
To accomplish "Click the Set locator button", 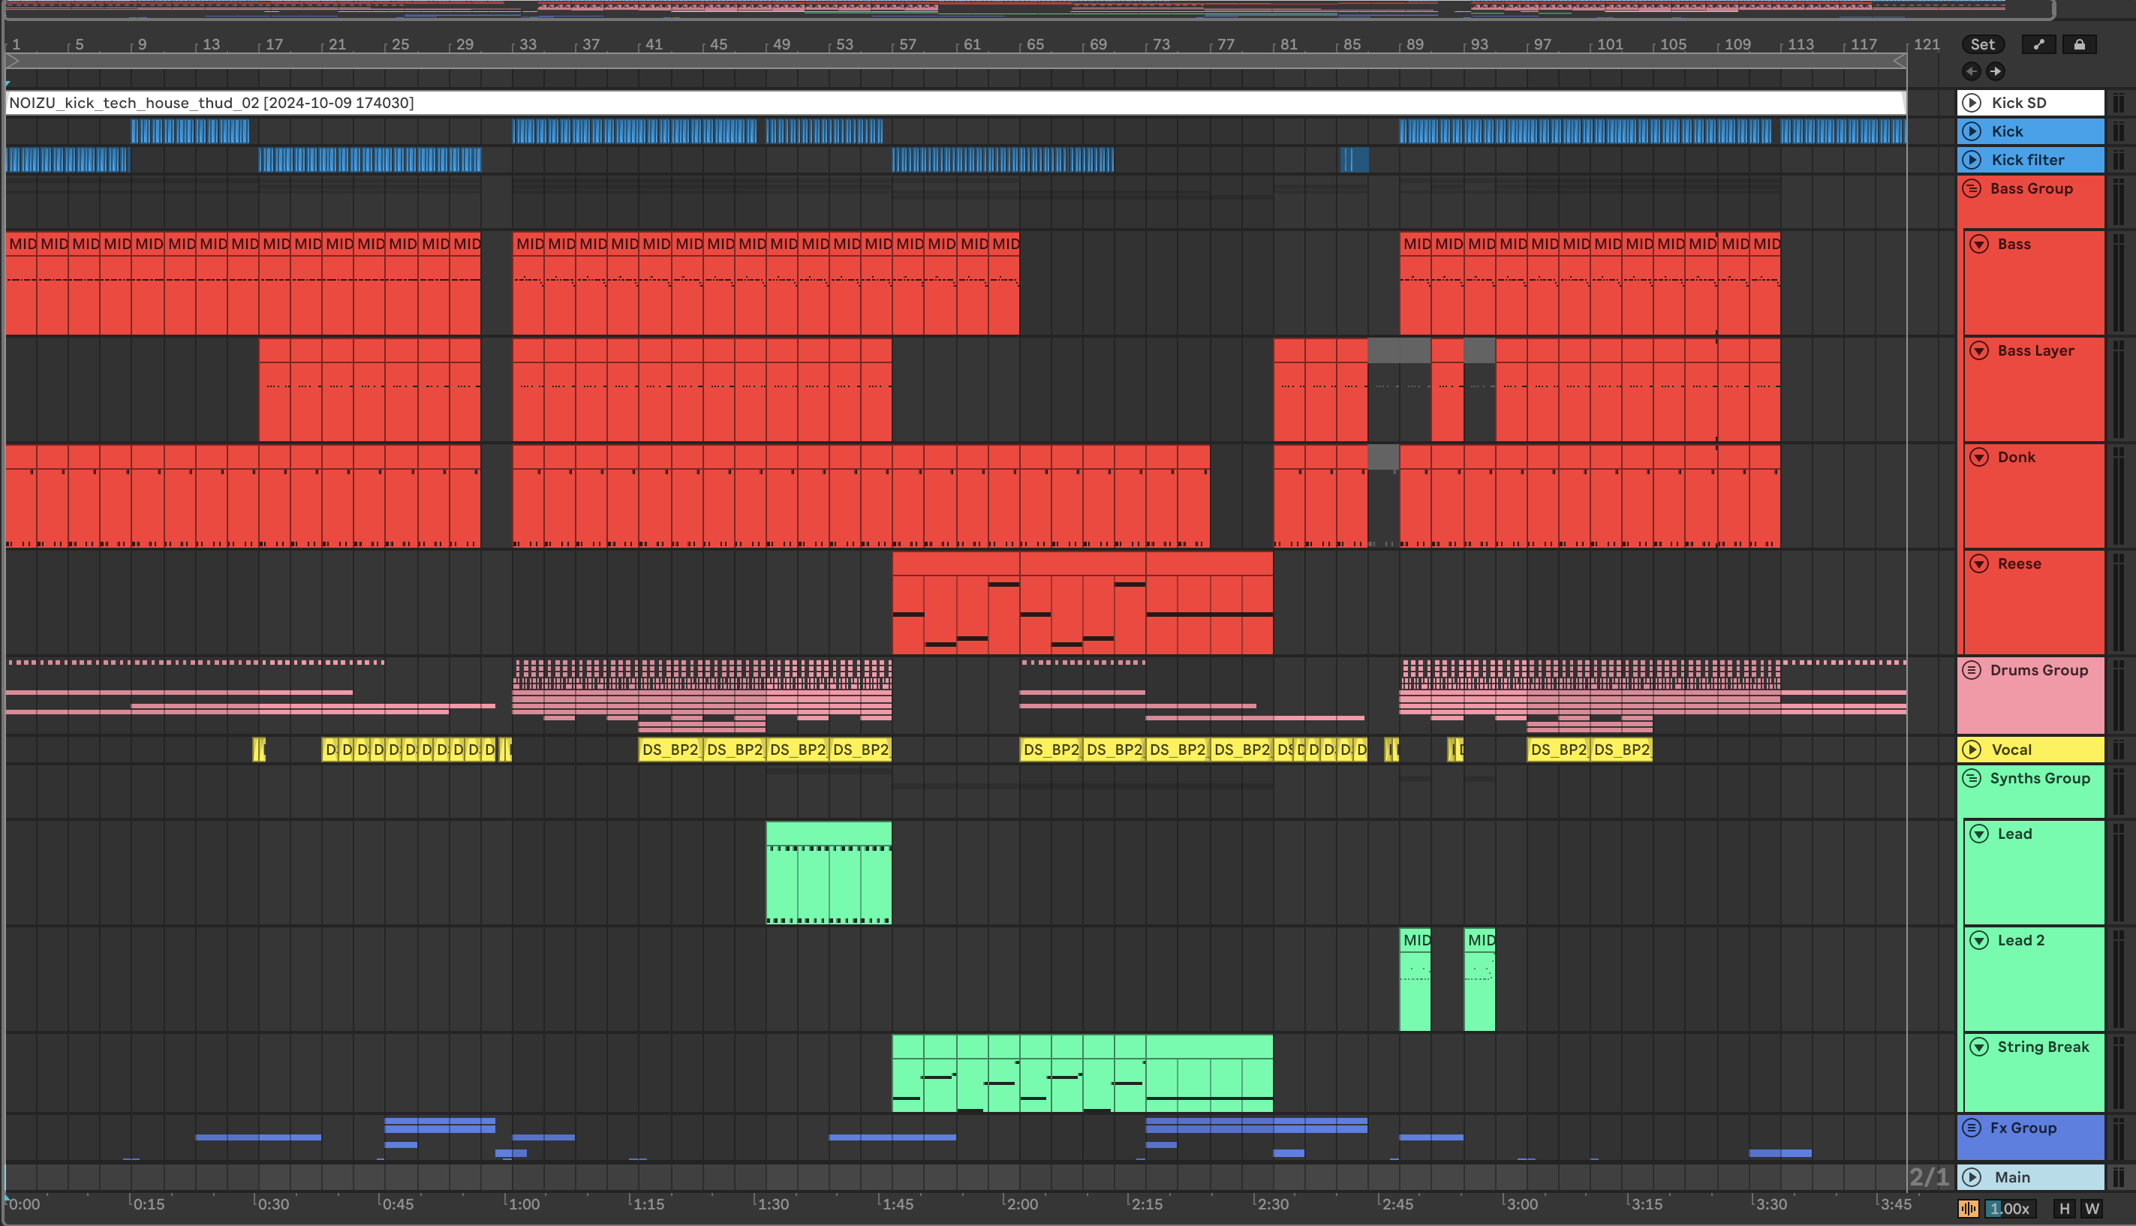I will 1983,44.
